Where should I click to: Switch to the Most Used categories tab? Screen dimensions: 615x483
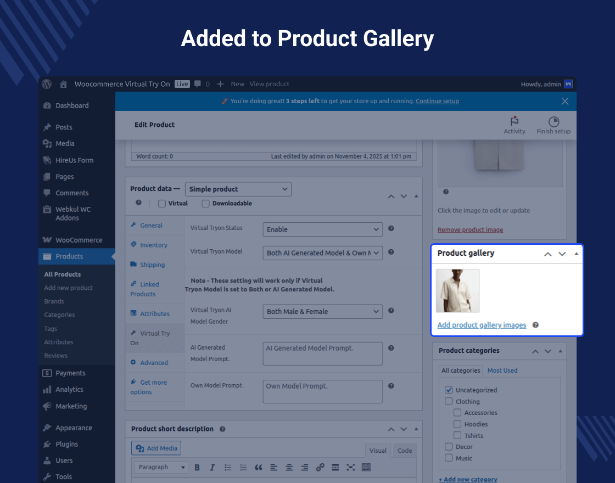click(x=502, y=370)
